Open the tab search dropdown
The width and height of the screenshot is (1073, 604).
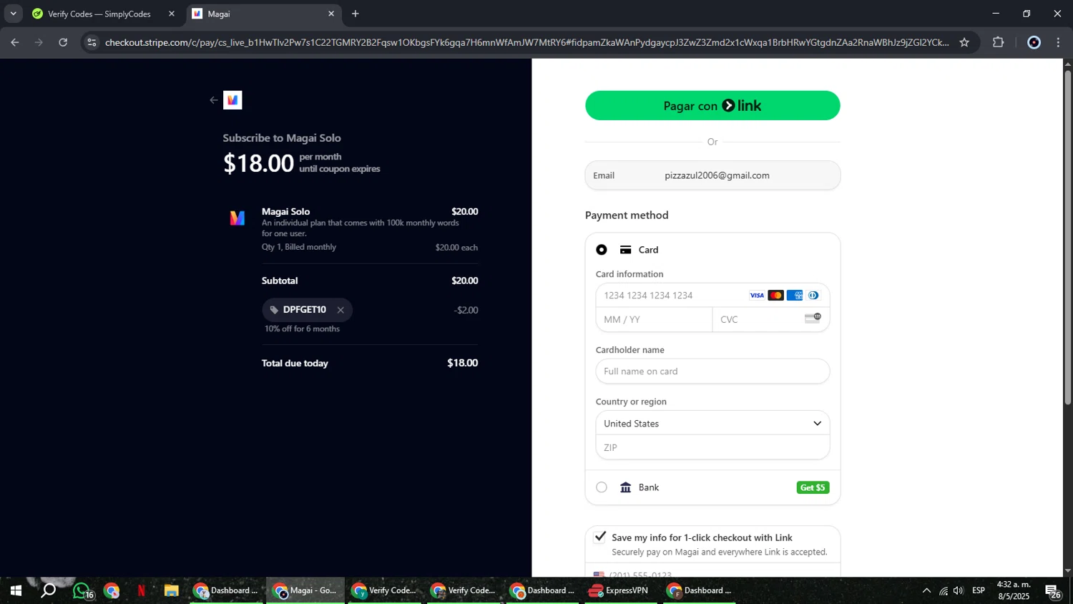[13, 14]
